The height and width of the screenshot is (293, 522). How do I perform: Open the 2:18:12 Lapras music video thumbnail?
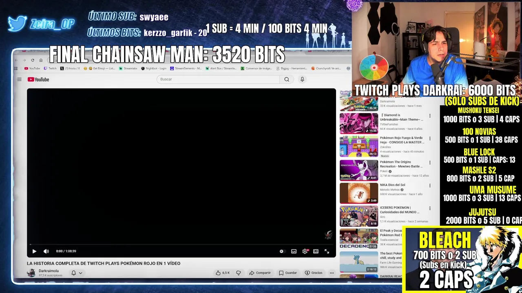[x=359, y=262]
